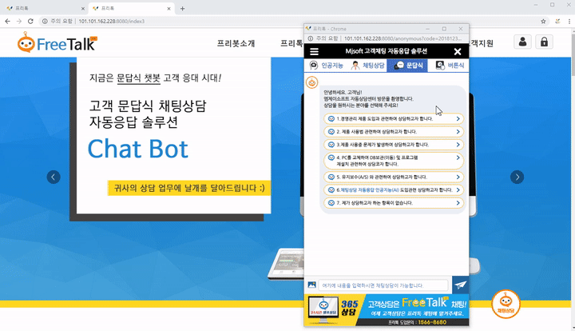
Task: Close the first browser tab
Action: point(82,9)
